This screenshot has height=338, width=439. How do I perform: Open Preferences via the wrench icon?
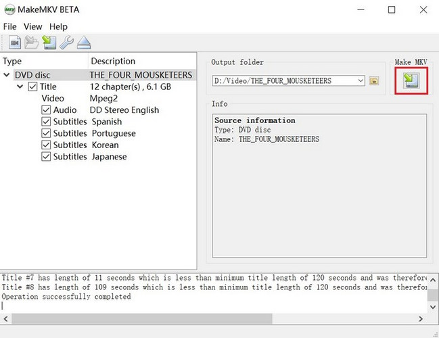pyautogui.click(x=67, y=43)
